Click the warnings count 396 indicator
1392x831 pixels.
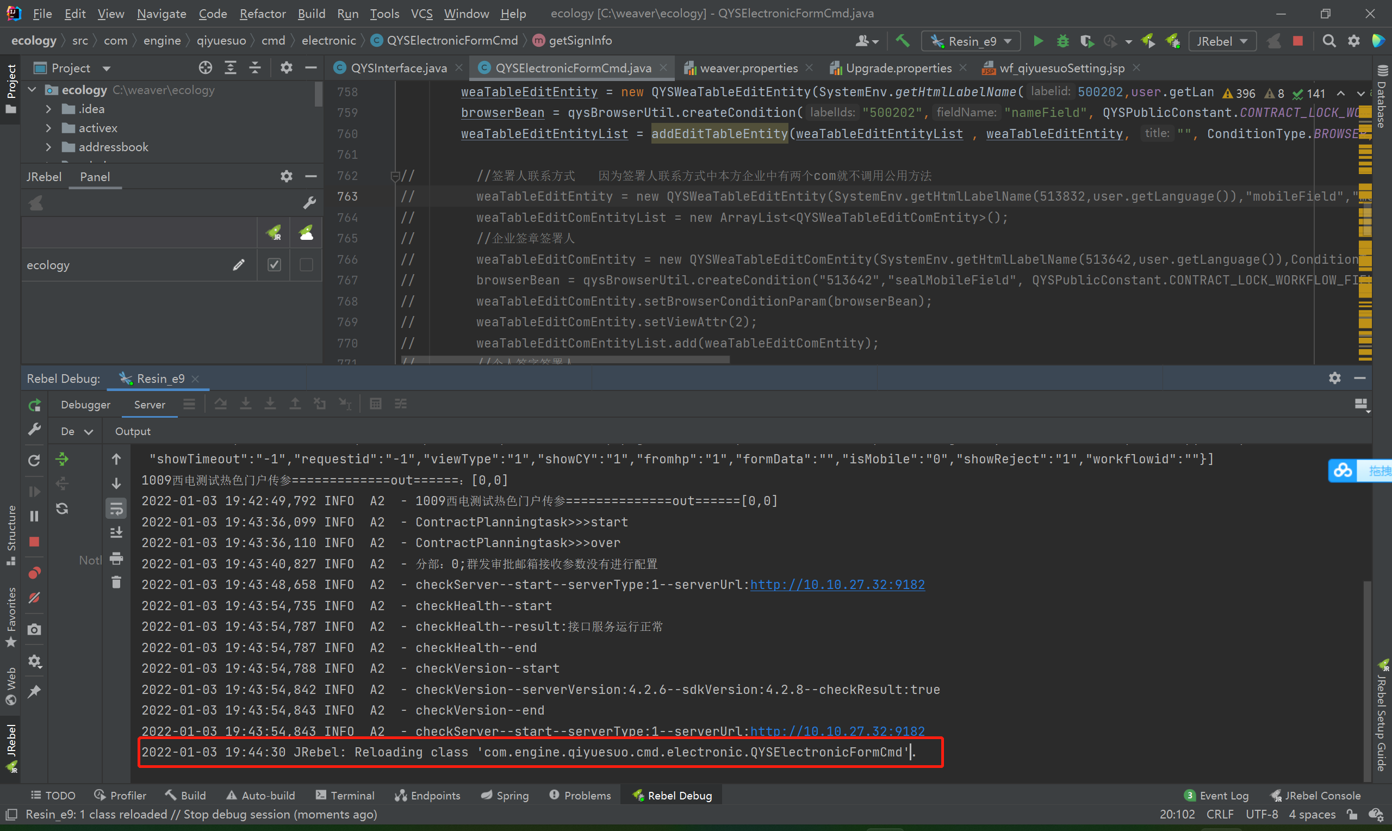pyautogui.click(x=1238, y=94)
